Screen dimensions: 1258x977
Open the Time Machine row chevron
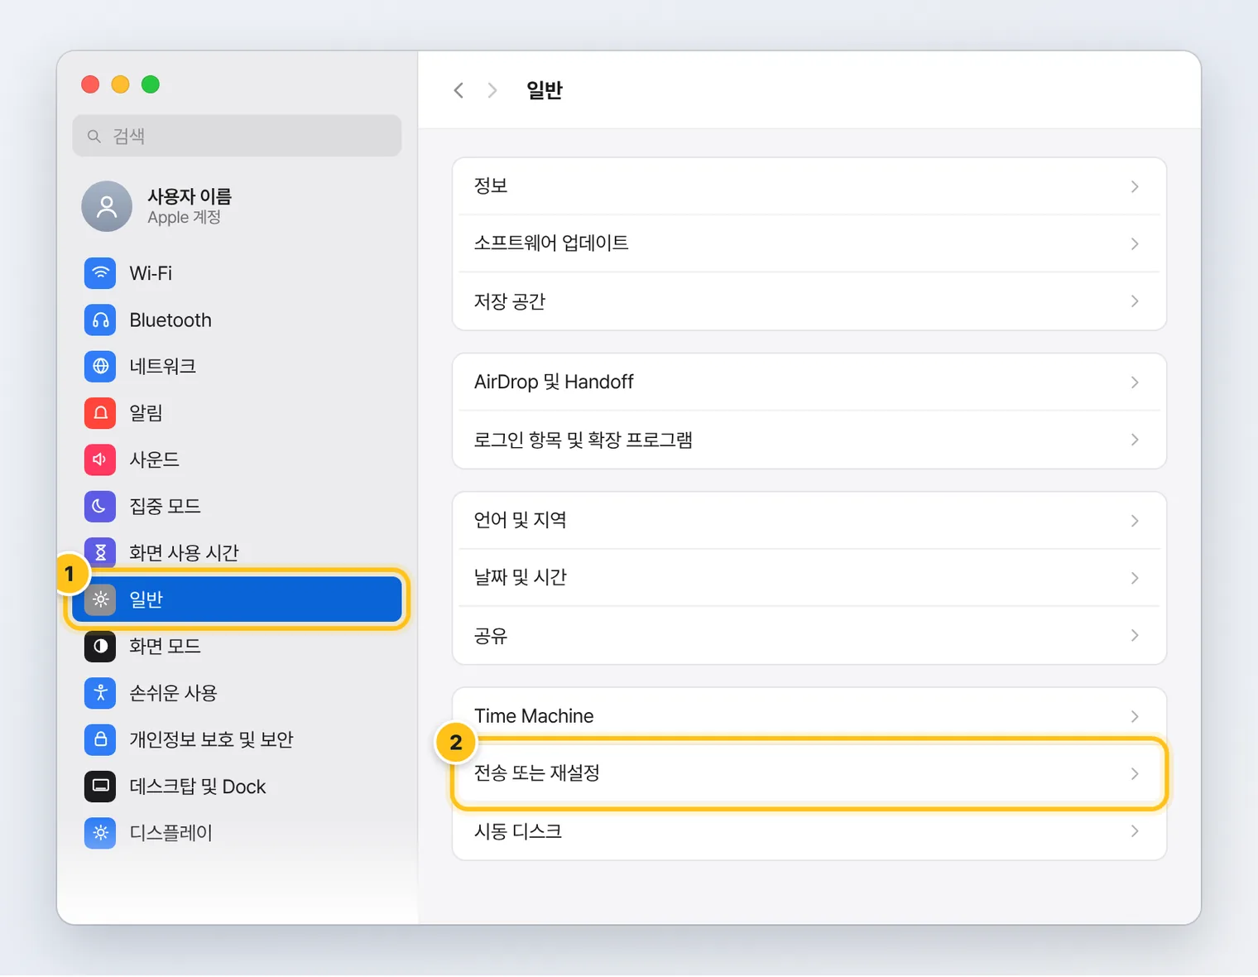1135,716
